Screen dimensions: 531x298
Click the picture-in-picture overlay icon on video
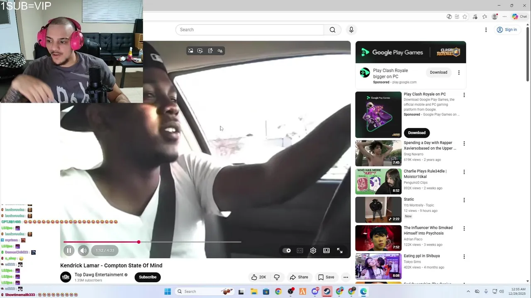pos(190,50)
